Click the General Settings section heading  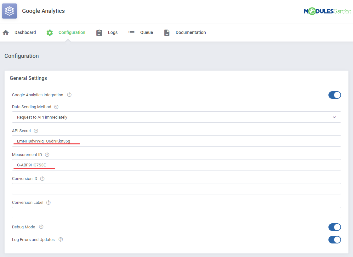(x=28, y=78)
